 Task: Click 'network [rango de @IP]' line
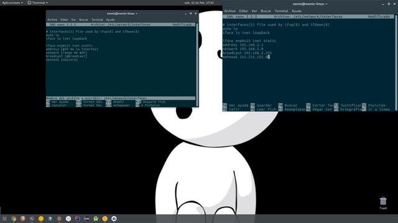pyautogui.click(x=67, y=53)
